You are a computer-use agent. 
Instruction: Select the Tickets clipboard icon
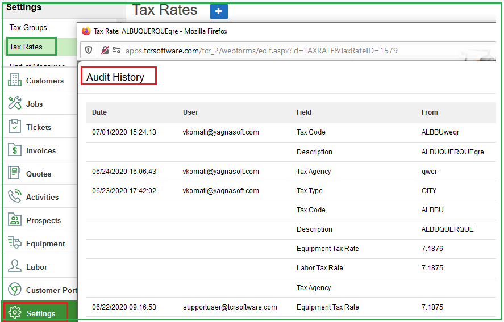15,127
